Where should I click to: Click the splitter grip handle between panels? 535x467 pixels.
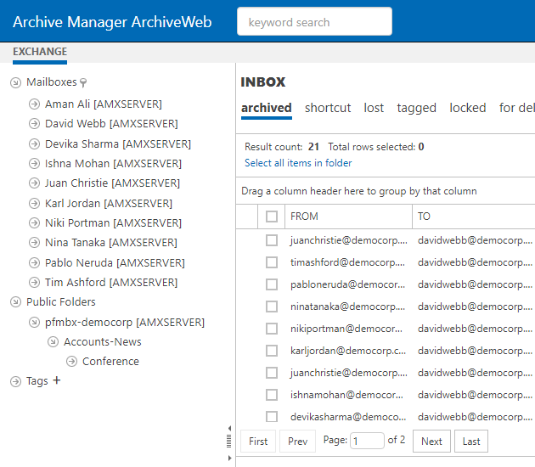point(228,441)
